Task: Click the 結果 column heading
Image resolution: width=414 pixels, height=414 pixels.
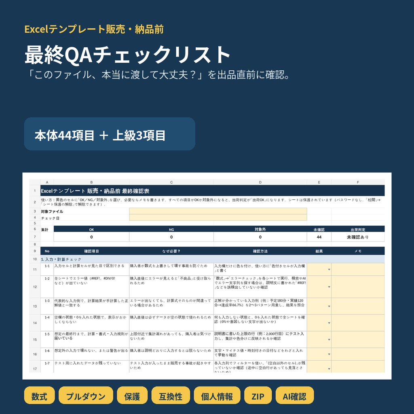Action: 319,251
